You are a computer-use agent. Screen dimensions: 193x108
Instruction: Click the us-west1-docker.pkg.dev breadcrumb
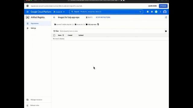(63, 25)
